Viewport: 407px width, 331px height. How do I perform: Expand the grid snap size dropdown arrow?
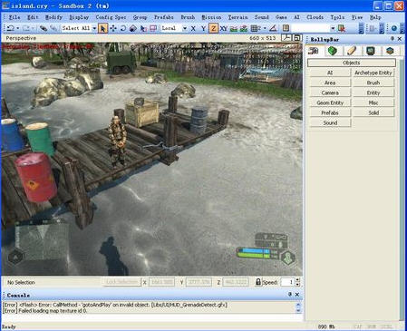click(x=265, y=28)
